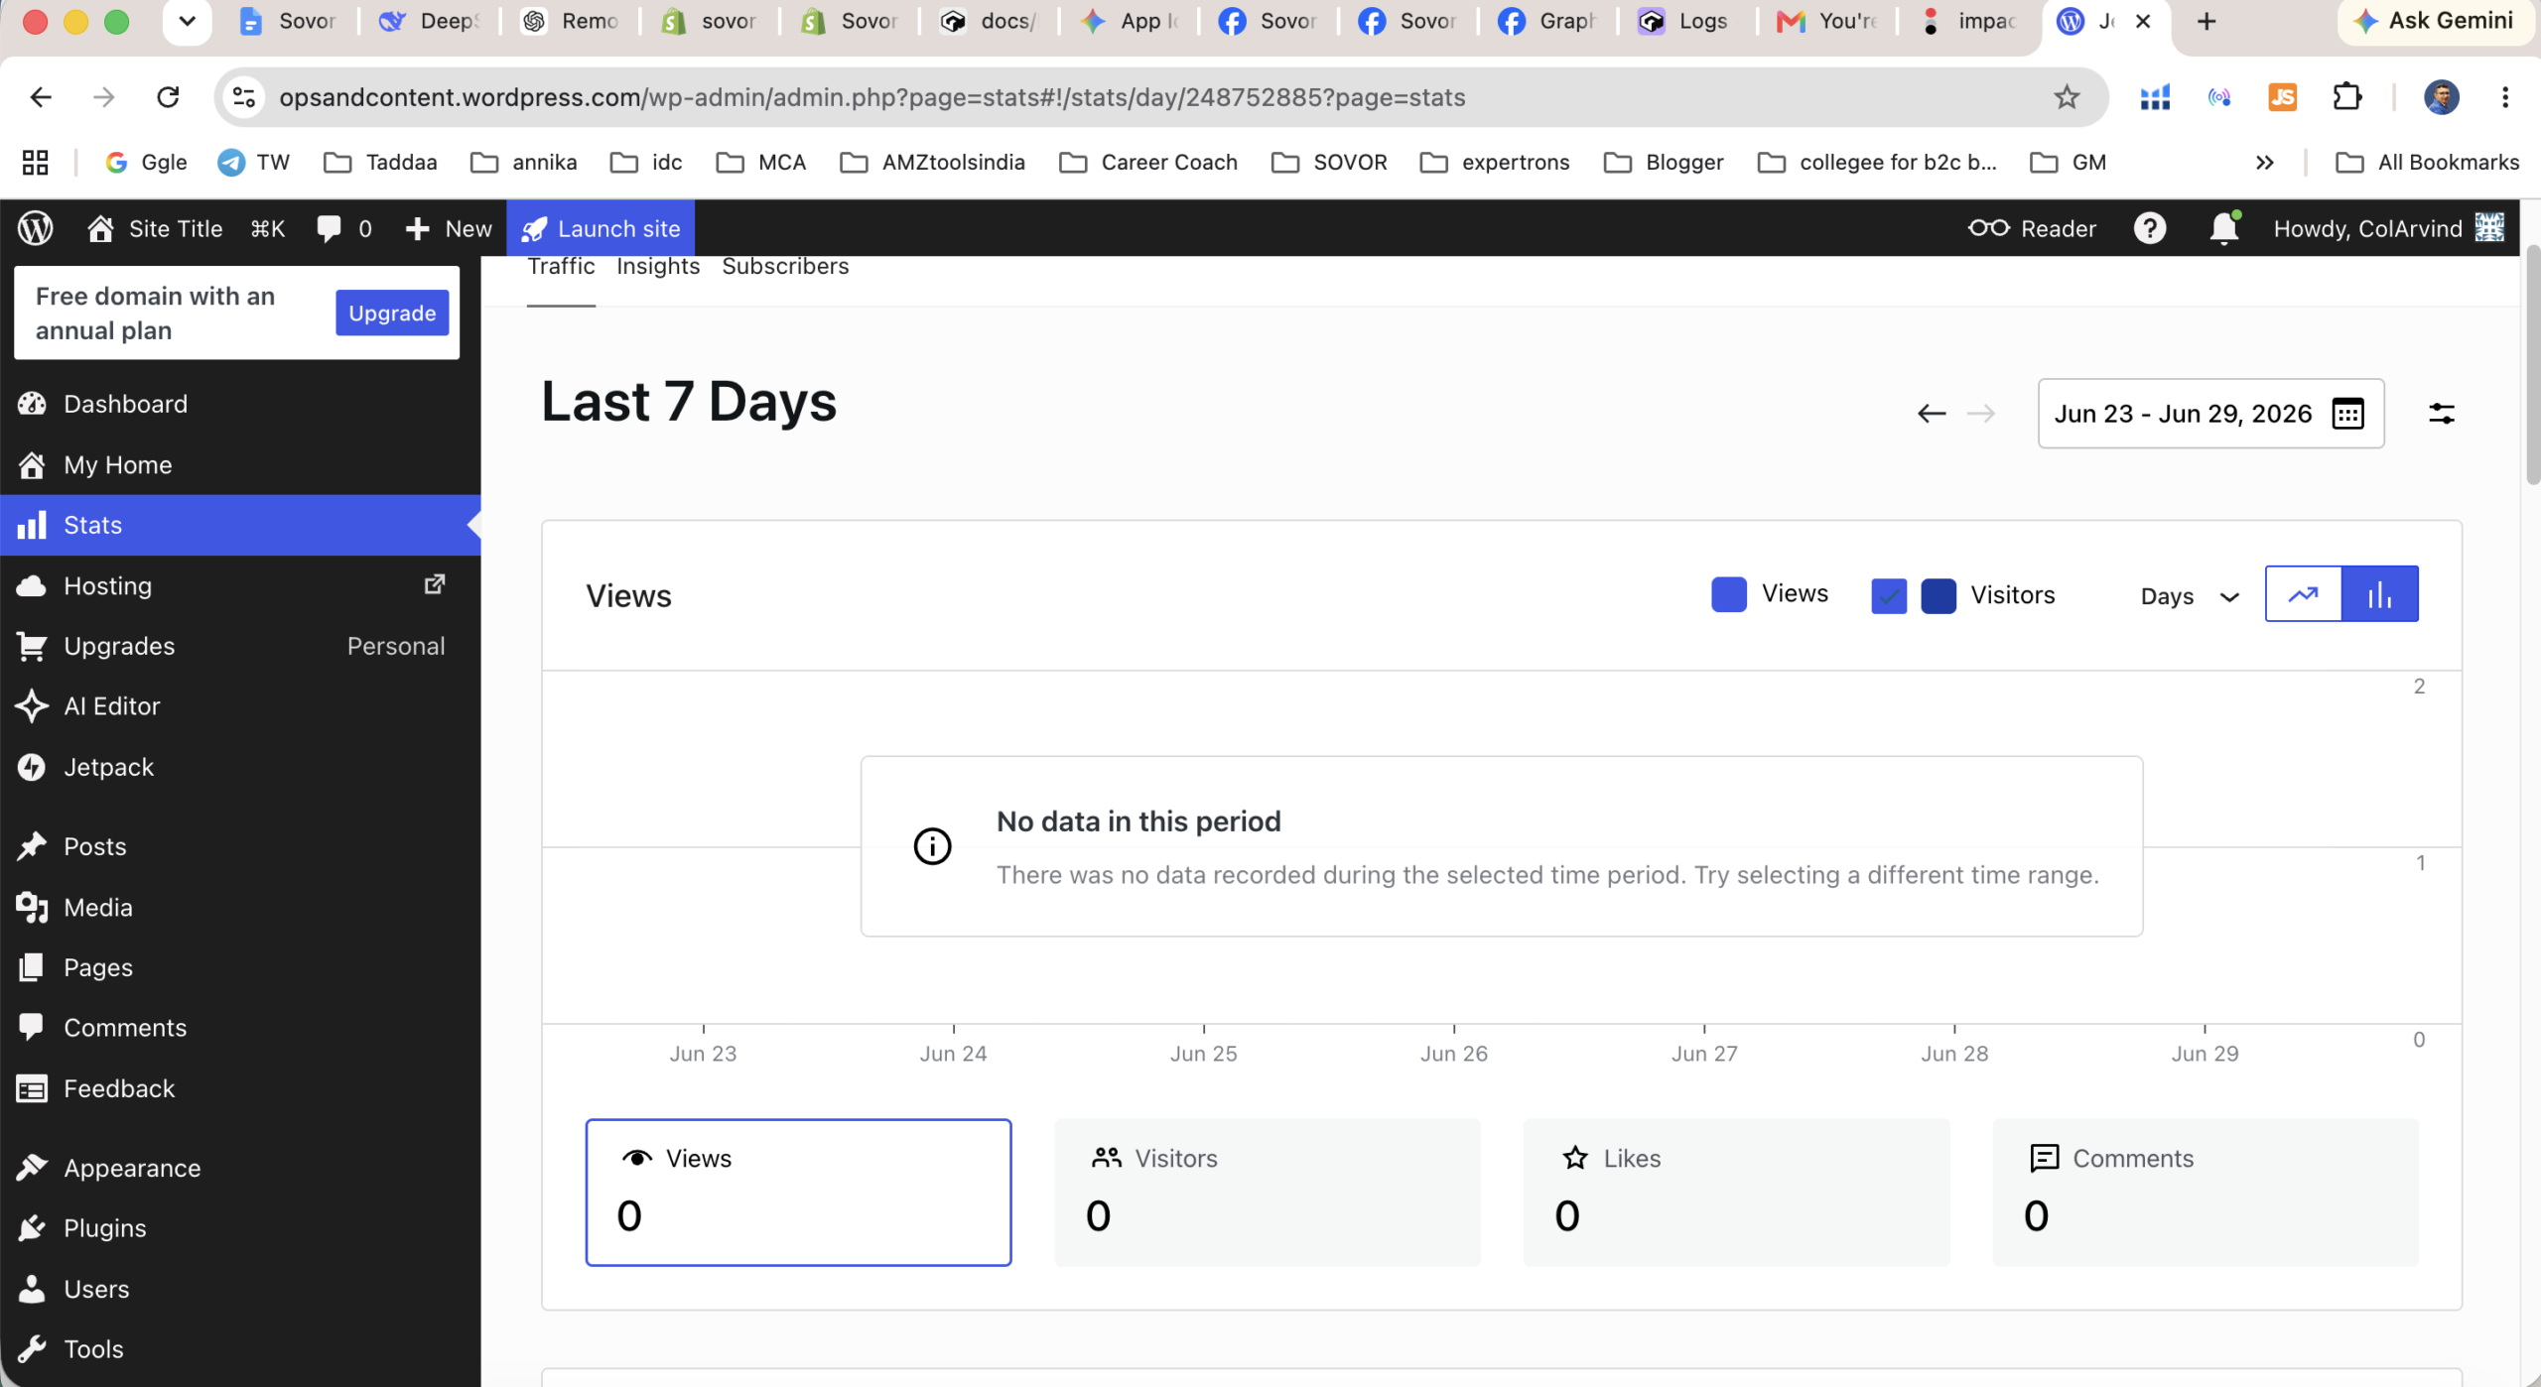Go to My Home in sidebar

[x=240, y=464]
